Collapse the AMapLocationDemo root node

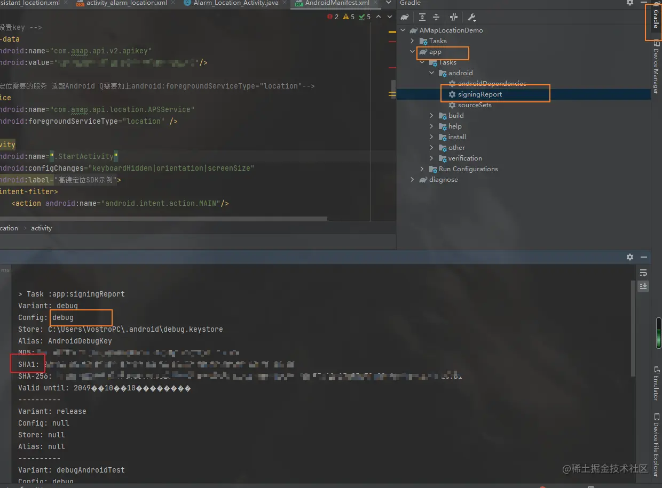tap(404, 30)
